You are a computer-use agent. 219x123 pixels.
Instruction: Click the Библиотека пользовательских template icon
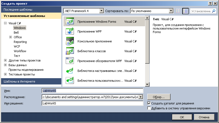point(70,80)
